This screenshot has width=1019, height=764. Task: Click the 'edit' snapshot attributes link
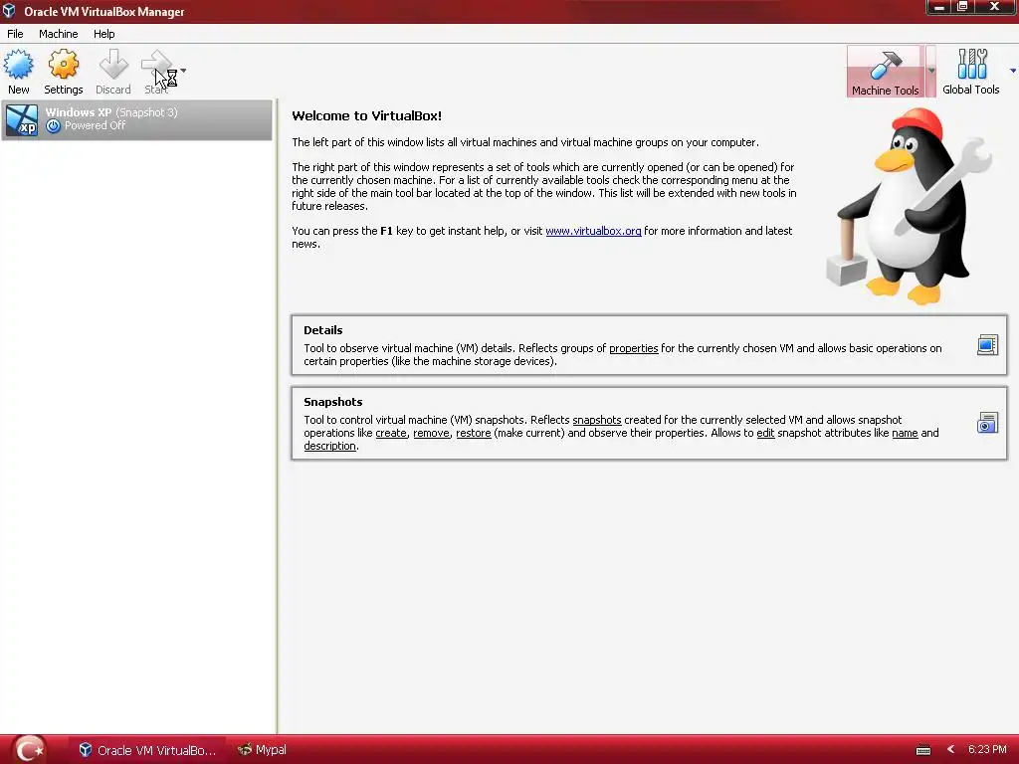[765, 433]
